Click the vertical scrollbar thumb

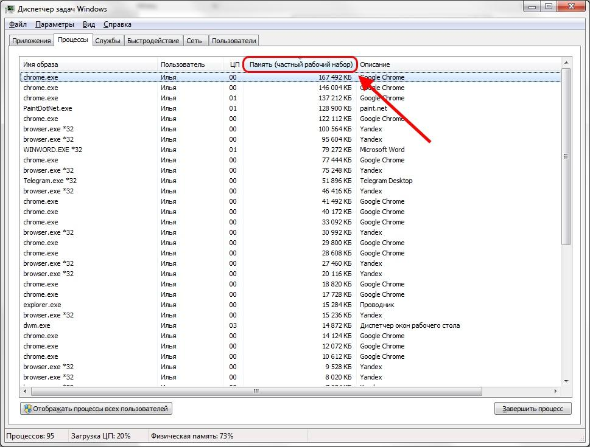coord(566,156)
